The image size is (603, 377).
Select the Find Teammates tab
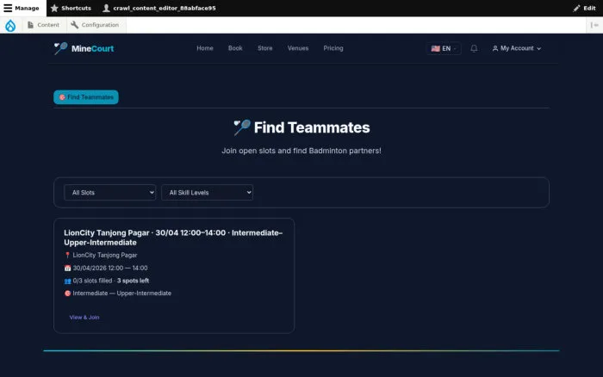(x=86, y=97)
